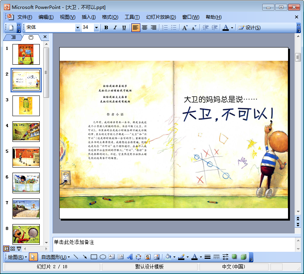The width and height of the screenshot is (304, 274).
Task: Click the Arrow Style icon
Action: click(x=225, y=257)
